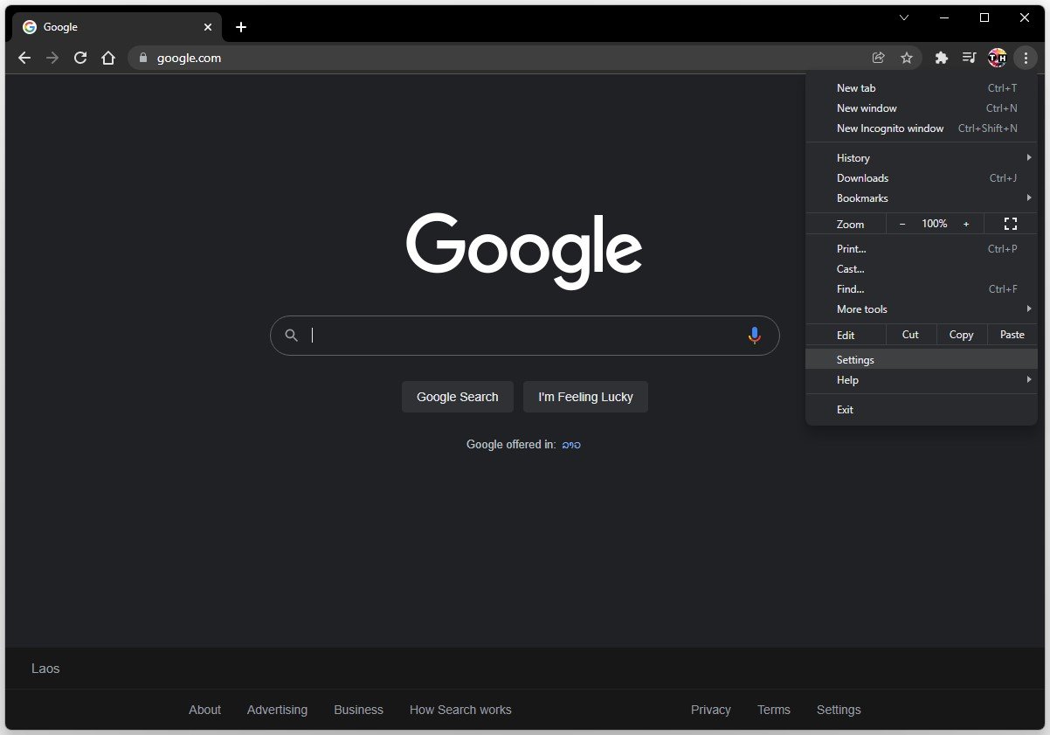This screenshot has height=735, width=1050.
Task: Decrease zoom with the minus button
Action: coord(902,224)
